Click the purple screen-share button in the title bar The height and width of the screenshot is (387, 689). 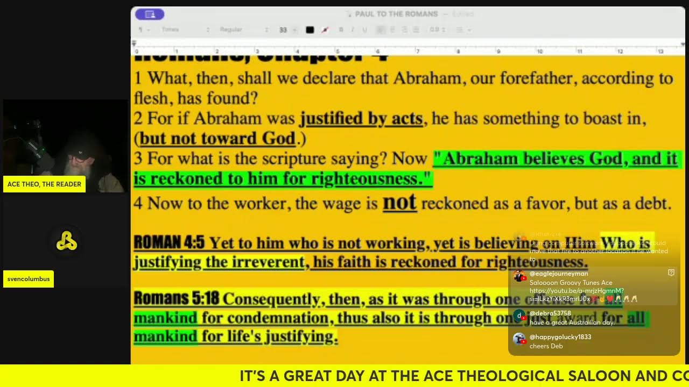point(150,15)
